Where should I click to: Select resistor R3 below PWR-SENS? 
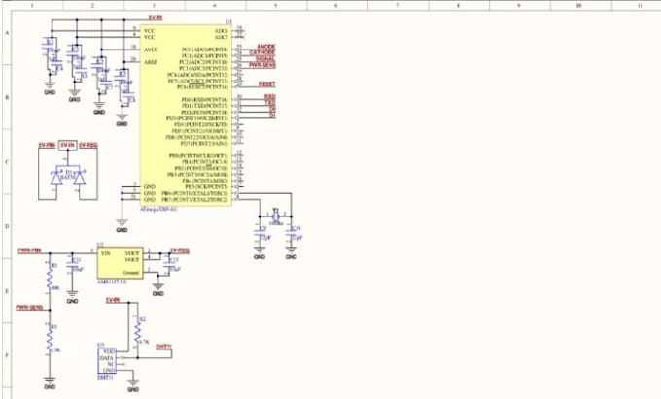(50, 339)
